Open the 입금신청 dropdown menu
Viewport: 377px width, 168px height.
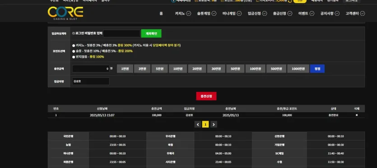257,14
